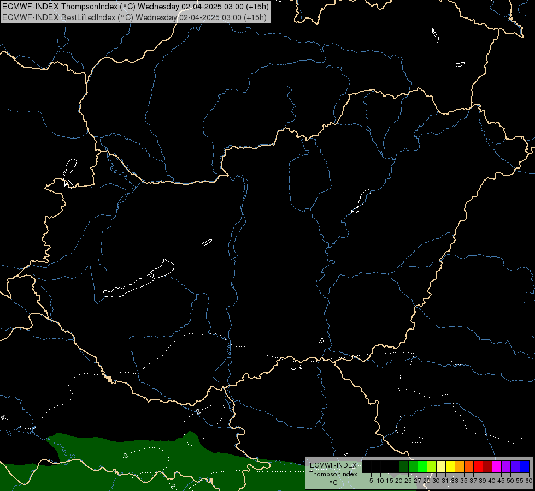The width and height of the screenshot is (535, 491).
Task: Select the bright yellow 31–33 legend swatch
Action: [x=450, y=467]
